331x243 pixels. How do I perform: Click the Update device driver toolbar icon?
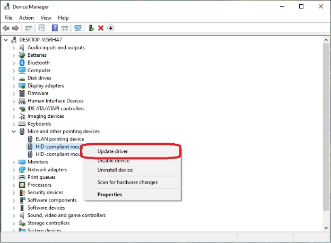pos(92,28)
